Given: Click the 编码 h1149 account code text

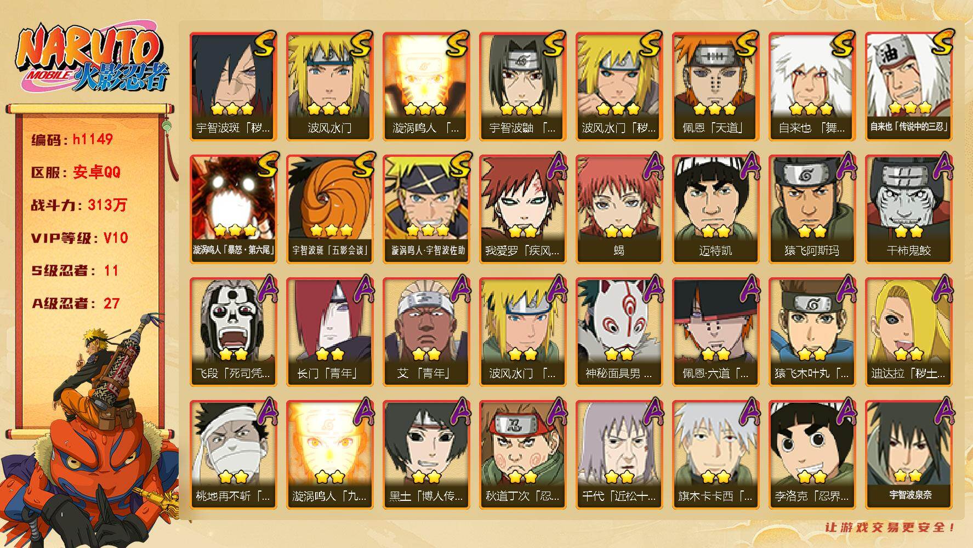Looking at the screenshot, I should [x=72, y=140].
